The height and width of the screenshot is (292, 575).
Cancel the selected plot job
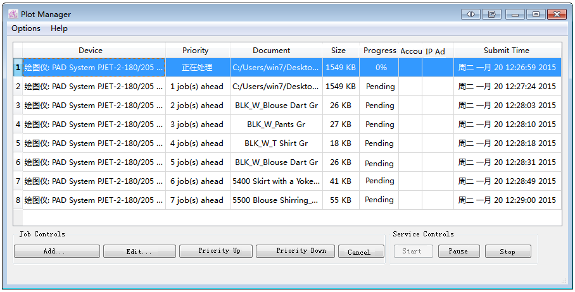click(359, 252)
